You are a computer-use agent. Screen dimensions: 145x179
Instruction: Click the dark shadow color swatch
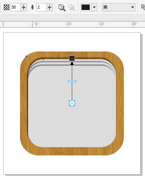[x=86, y=7]
